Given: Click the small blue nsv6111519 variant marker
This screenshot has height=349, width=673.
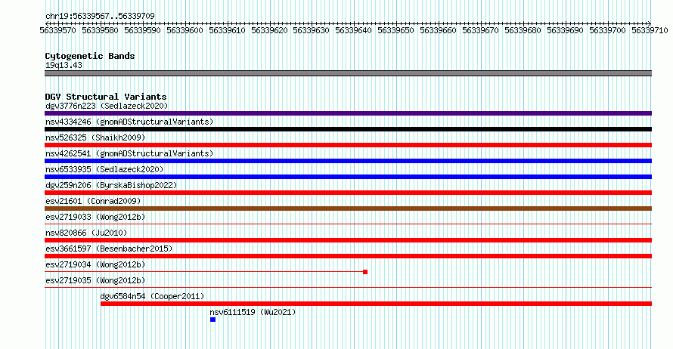Looking at the screenshot, I should [213, 320].
